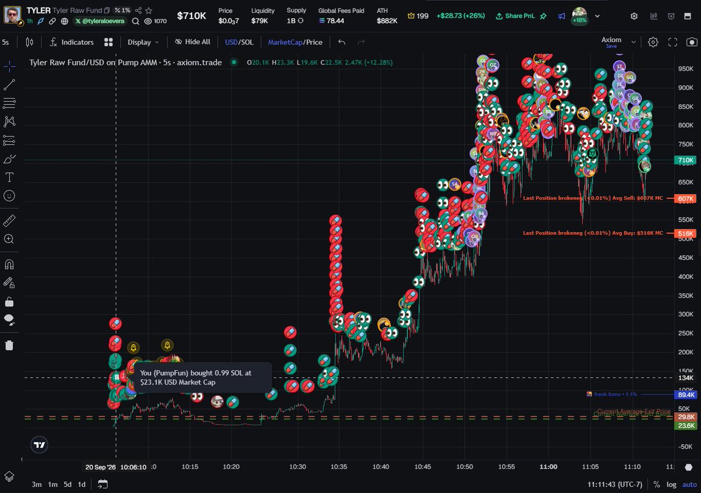Click the TradingView logo on chart

point(39,445)
